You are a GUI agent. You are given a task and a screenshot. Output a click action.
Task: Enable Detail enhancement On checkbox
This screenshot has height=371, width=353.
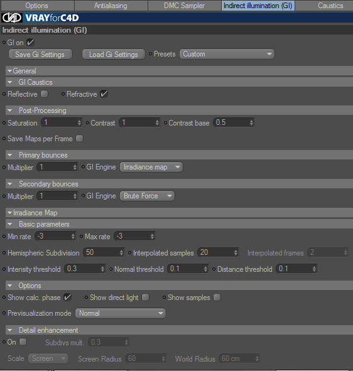[23, 341]
